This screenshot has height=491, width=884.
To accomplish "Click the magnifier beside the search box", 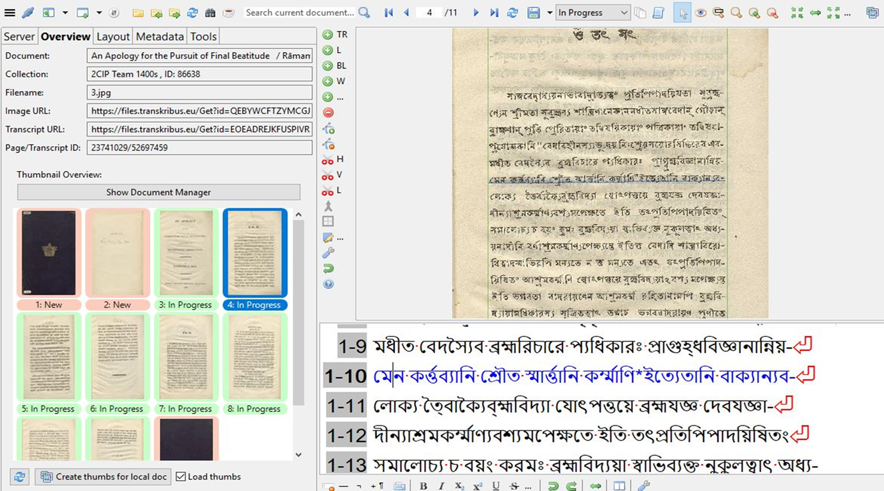I will point(364,12).
